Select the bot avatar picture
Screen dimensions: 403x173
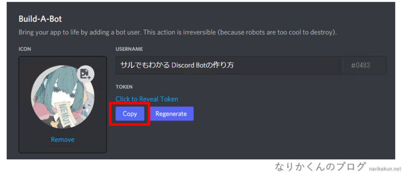tap(63, 97)
